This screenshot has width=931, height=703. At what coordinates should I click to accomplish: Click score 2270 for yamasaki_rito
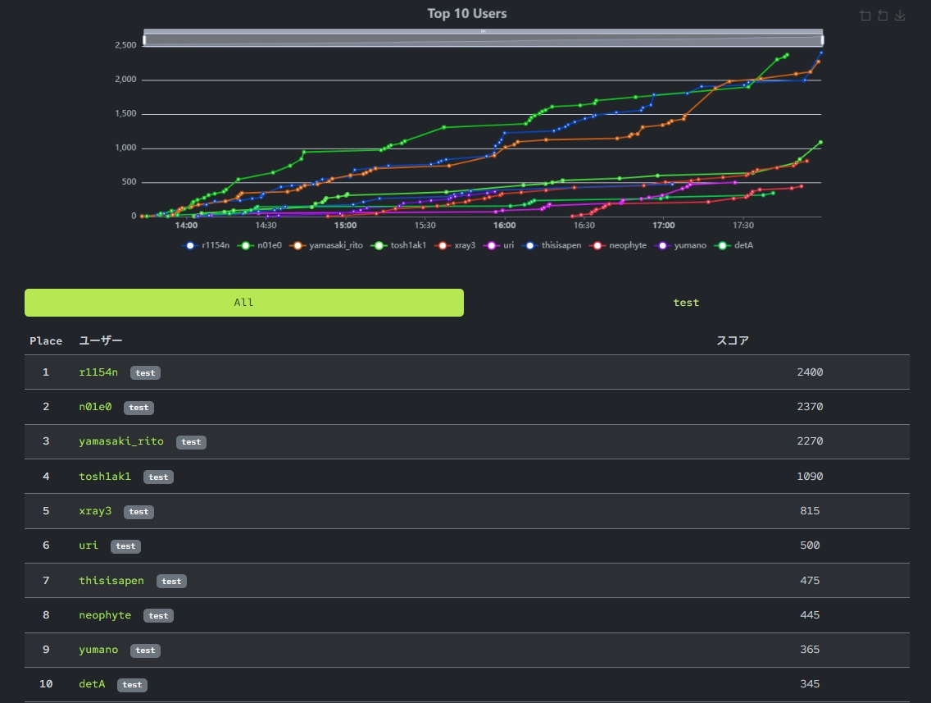[810, 441]
